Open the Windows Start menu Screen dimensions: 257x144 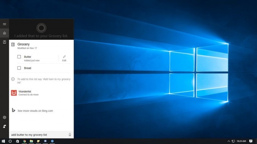click(x=3, y=141)
